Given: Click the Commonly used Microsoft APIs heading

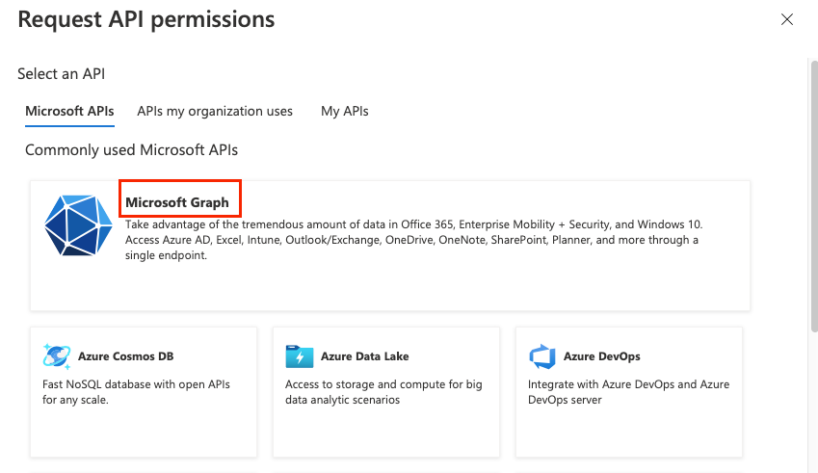Looking at the screenshot, I should click(131, 150).
